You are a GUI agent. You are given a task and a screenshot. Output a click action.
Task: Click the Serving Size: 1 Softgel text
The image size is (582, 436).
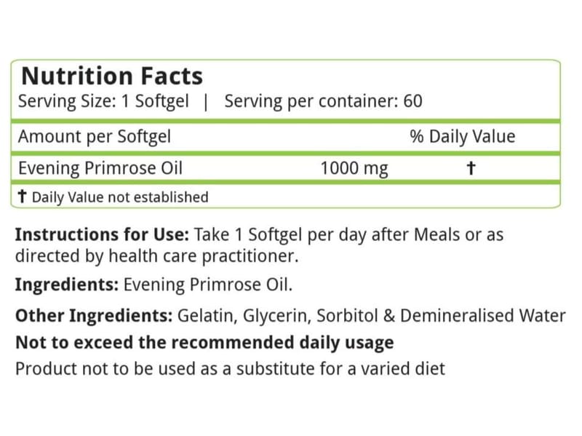103,101
